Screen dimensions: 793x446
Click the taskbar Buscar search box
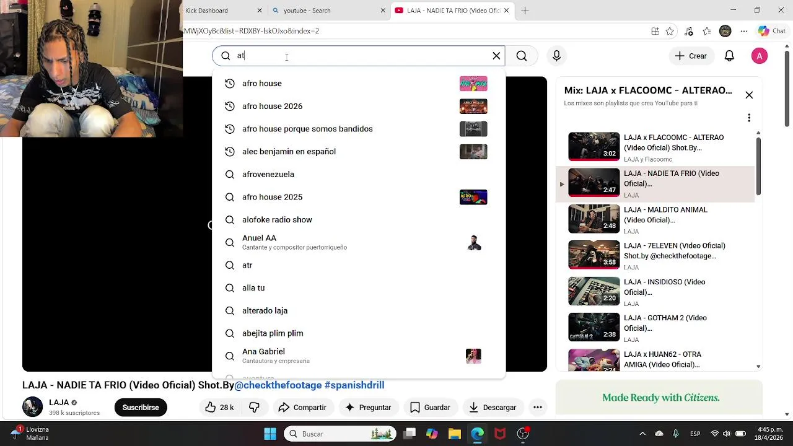(340, 434)
